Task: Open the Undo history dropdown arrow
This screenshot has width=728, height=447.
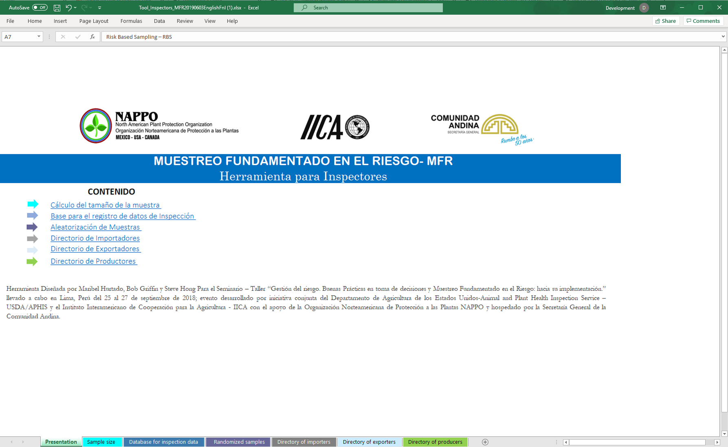Action: (x=75, y=8)
